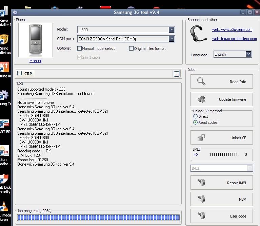This screenshot has height=226, width=260.
Task: Maximize the Samsung 3G tool window
Action: pos(250,12)
